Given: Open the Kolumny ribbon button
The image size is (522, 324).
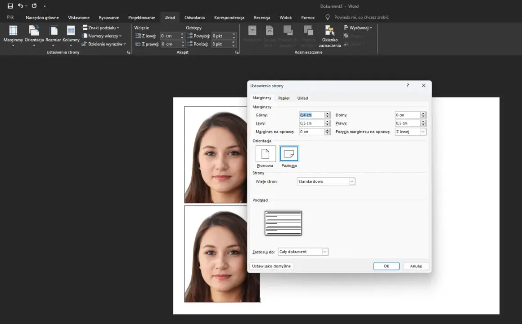Looking at the screenshot, I should pos(71,36).
